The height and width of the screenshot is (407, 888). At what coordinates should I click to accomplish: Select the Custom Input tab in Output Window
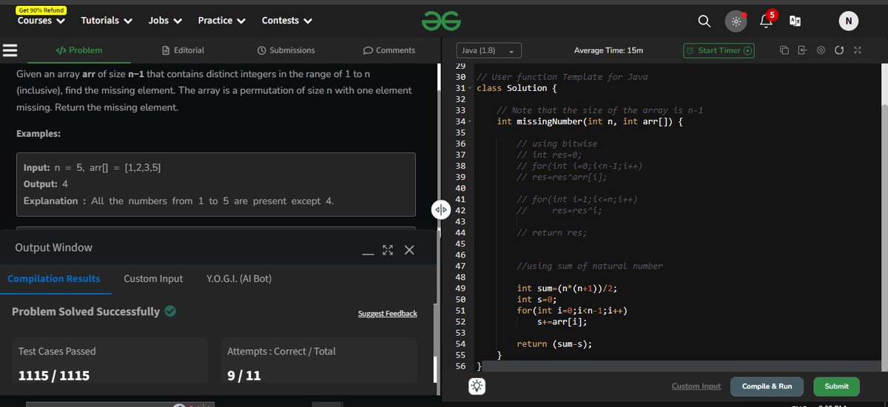coord(153,279)
